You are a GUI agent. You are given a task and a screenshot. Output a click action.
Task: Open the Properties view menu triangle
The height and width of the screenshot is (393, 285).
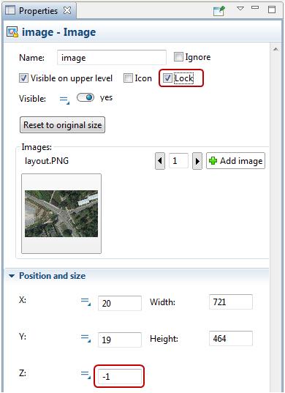click(x=240, y=9)
